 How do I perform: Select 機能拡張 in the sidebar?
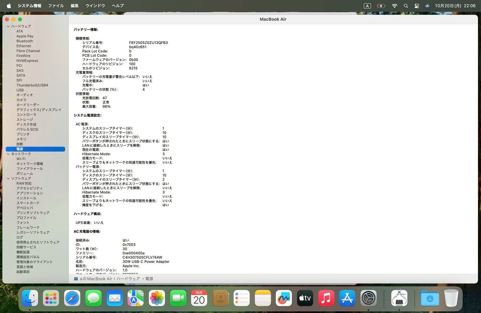coord(23,252)
